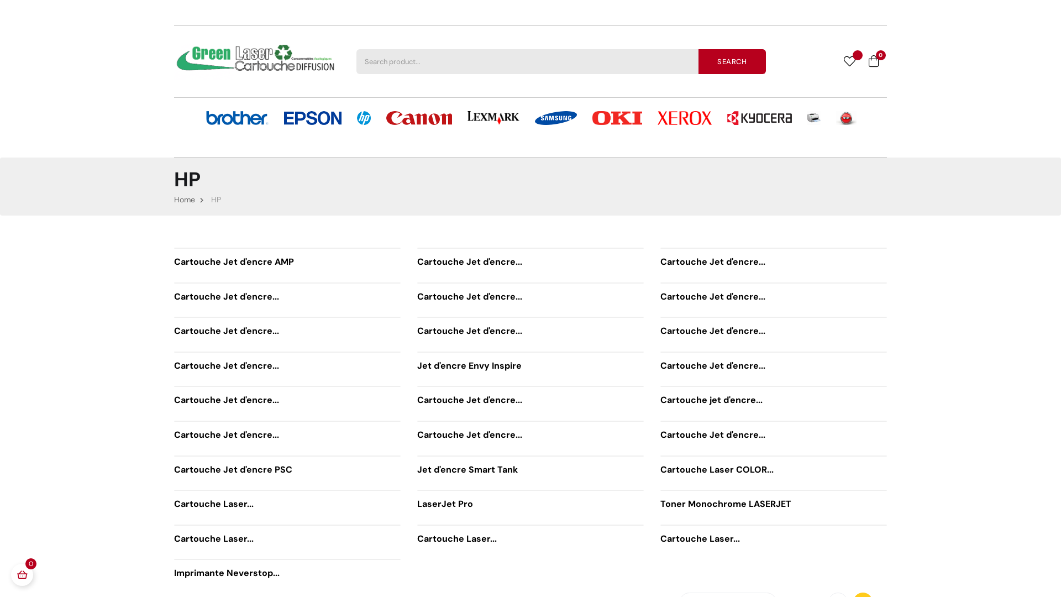The height and width of the screenshot is (597, 1061).
Task: Select the Canon brand logo
Action: (419, 118)
